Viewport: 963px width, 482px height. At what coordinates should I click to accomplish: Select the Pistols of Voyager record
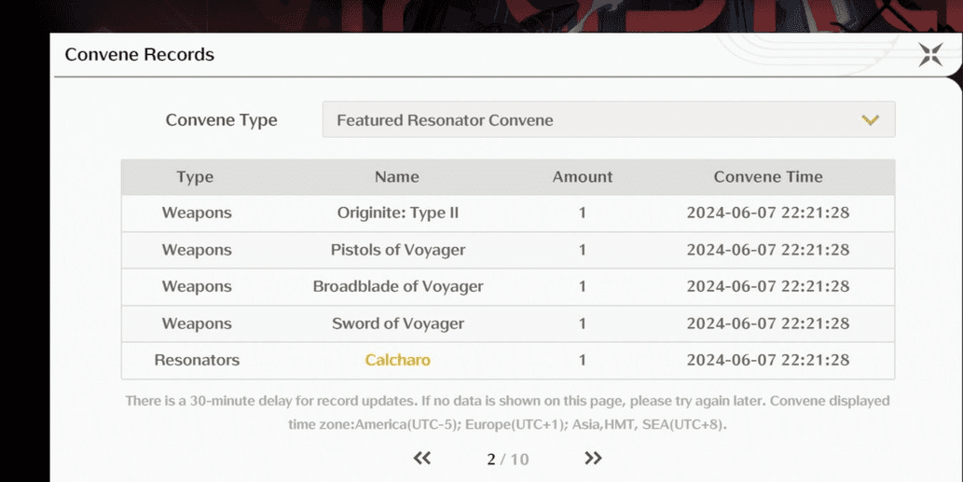(x=508, y=250)
